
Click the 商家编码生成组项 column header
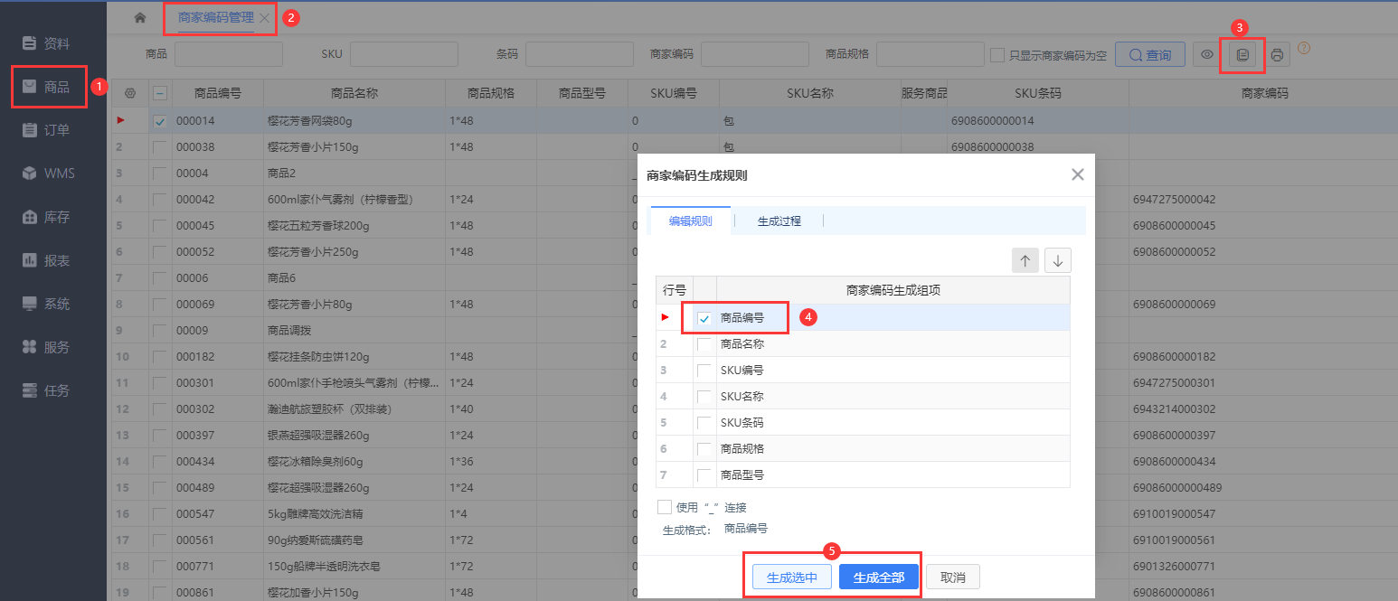(893, 291)
